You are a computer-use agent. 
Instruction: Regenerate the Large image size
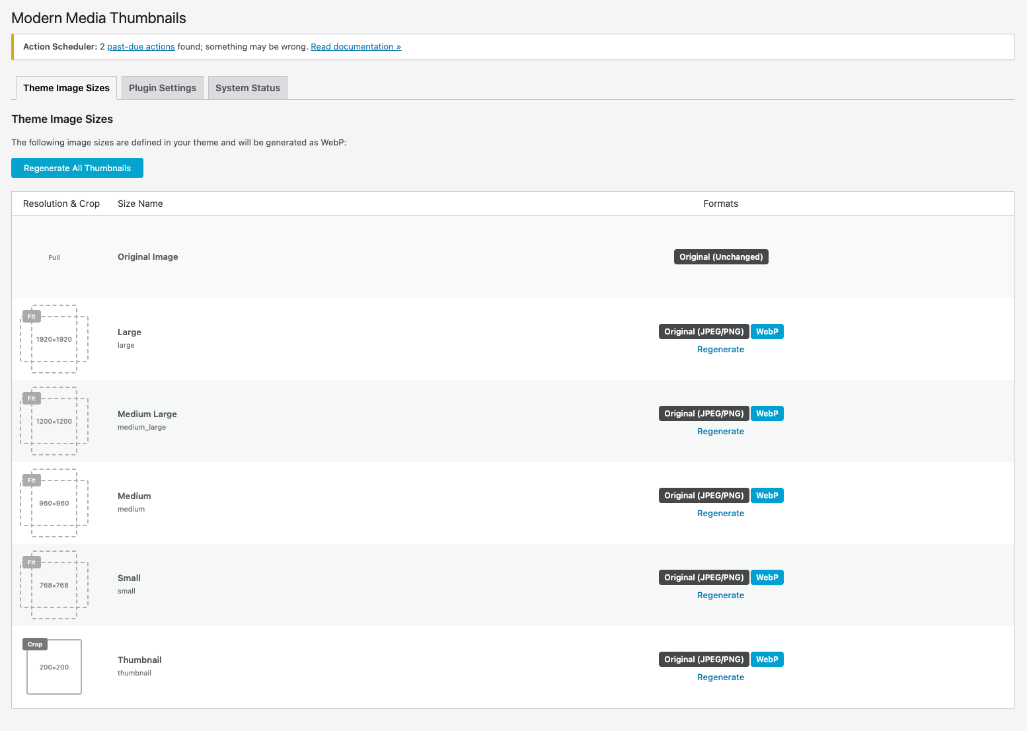[x=720, y=350]
